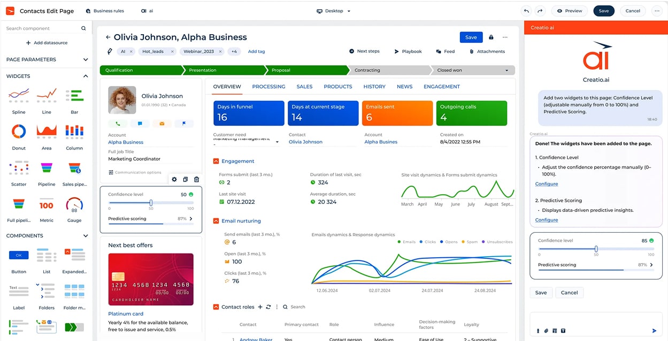Select the Donut chart widget
This screenshot has width=668, height=341.
click(x=18, y=131)
